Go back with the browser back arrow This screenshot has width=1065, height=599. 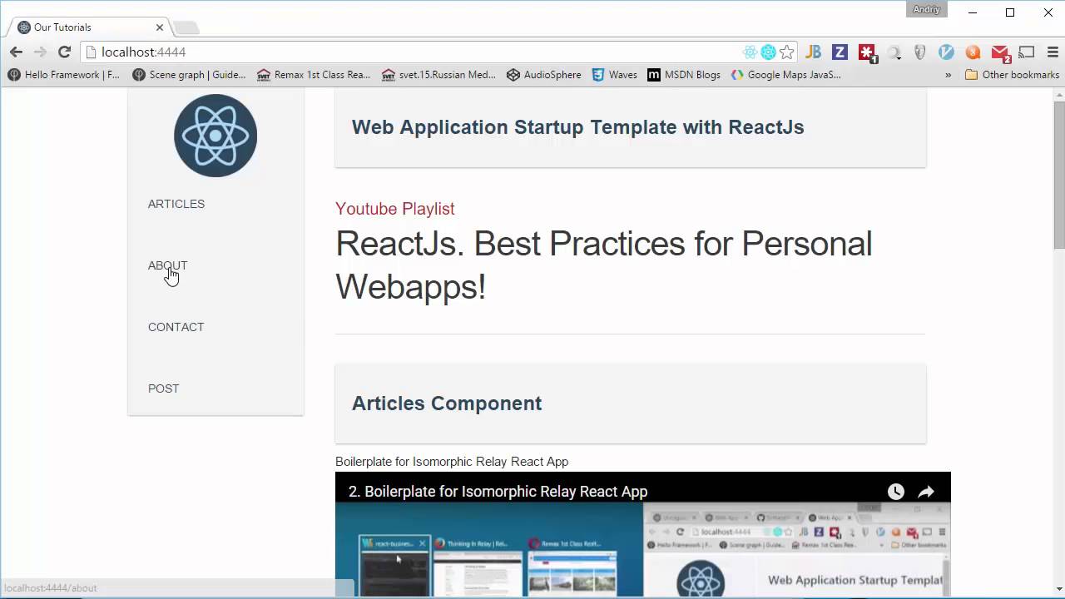(x=16, y=52)
